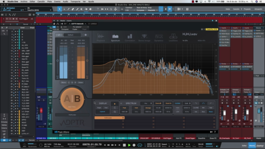The width and height of the screenshot is (265, 149).
Task: Open the Cuantizar 1/16 dropdown
Action: pos(130,10)
